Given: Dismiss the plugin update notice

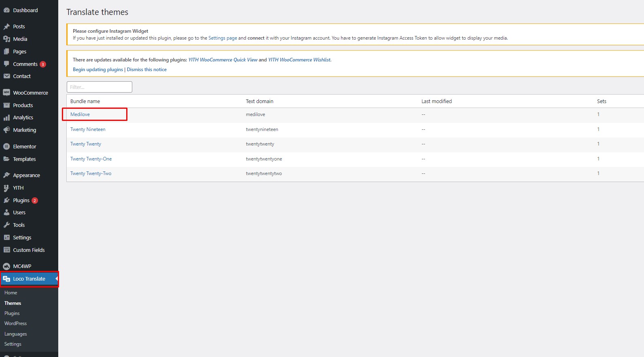Looking at the screenshot, I should pos(146,70).
